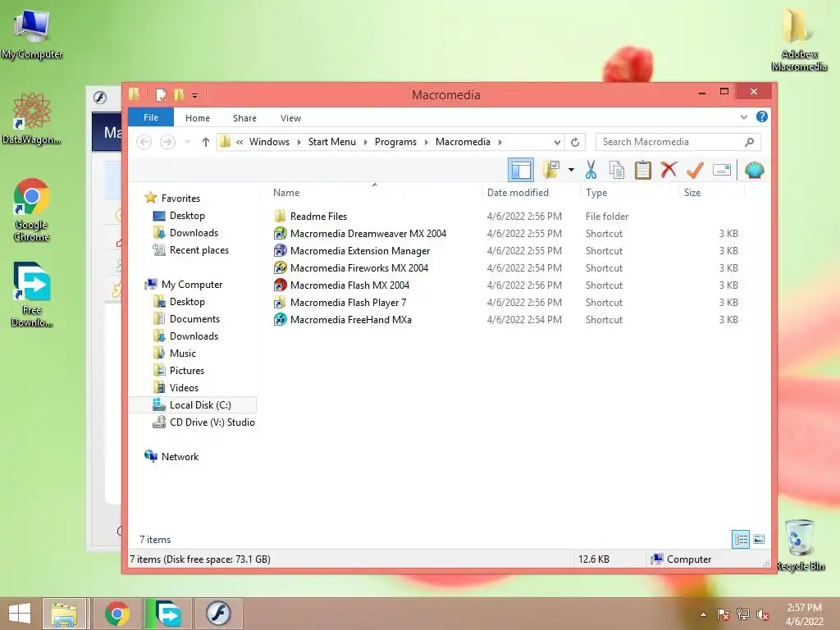The image size is (840, 630).
Task: Open folder options toolbar icon
Action: 551,171
